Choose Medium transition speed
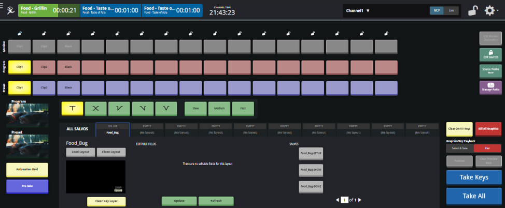The width and height of the screenshot is (505, 208). tap(219, 109)
